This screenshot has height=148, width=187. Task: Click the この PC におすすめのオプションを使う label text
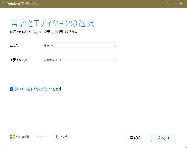[x=37, y=89]
